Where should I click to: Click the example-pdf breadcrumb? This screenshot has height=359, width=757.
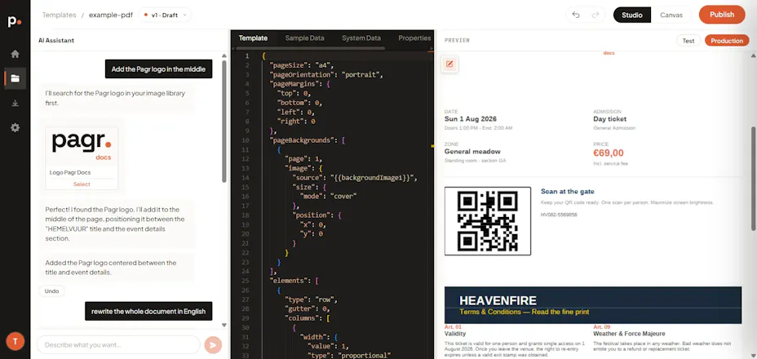(x=111, y=15)
